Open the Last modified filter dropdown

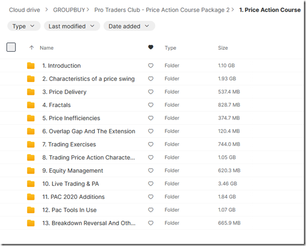click(x=72, y=26)
